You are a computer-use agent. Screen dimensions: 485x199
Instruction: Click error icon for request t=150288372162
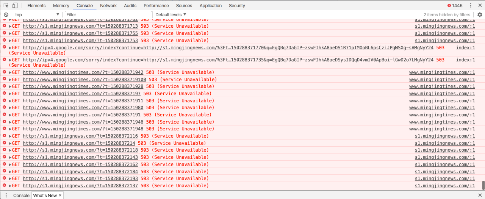[5, 164]
